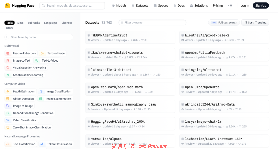Open the Pricing page
Screen dimensions: 278x149
point(218,6)
